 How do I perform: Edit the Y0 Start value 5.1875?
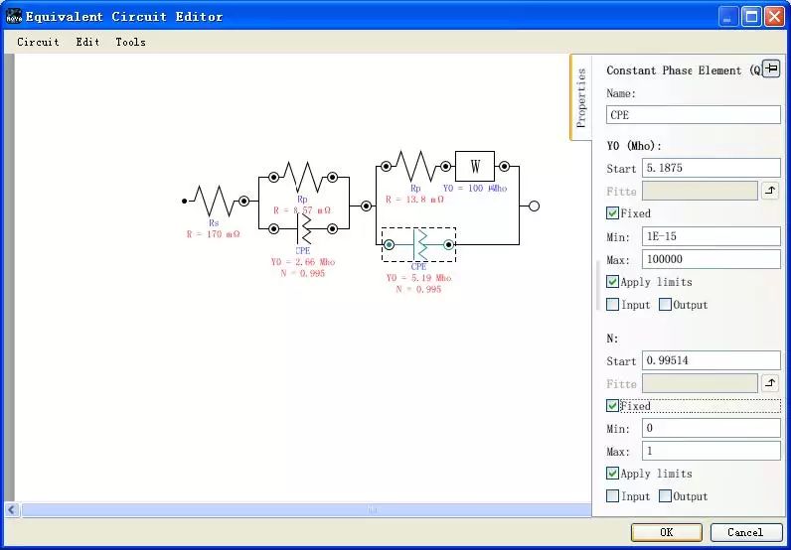click(711, 168)
